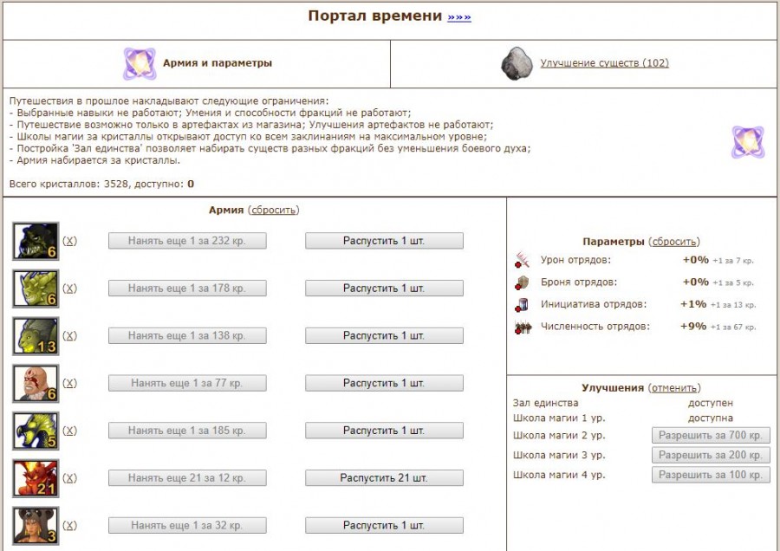Click the woman portrait with 3
The width and height of the screenshot is (780, 551).
pos(36,526)
